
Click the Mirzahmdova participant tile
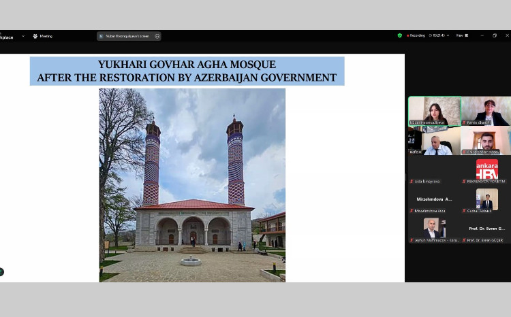(x=434, y=201)
